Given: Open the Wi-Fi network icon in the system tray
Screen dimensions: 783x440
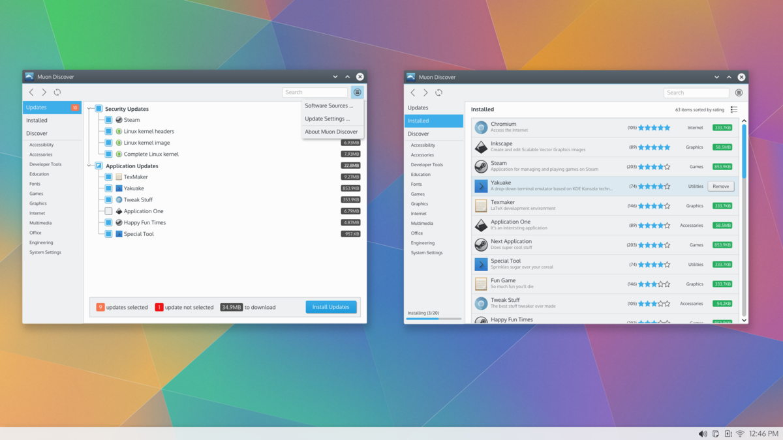Looking at the screenshot, I should [x=740, y=433].
